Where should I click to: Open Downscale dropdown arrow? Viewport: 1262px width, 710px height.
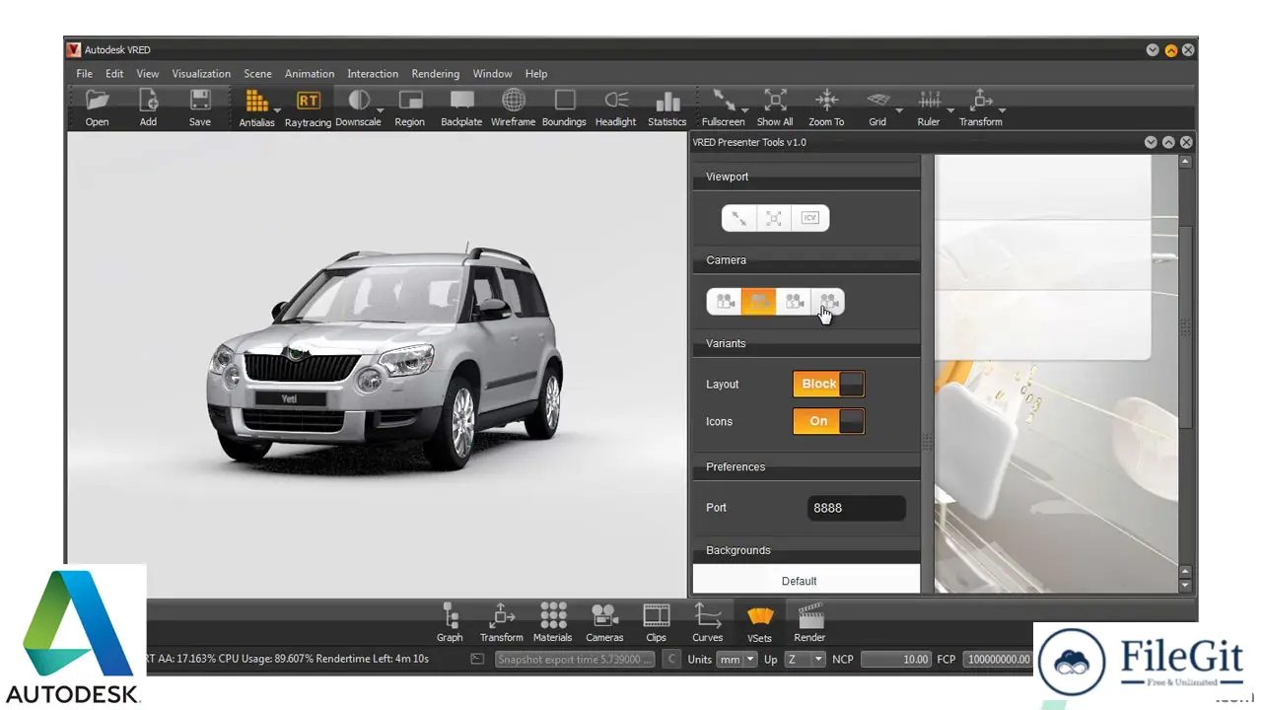(x=380, y=110)
